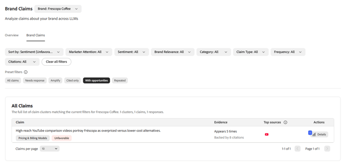Image resolution: width=347 pixels, height=168 pixels.
Task: Click the Unfavorable sentiment tag
Action: coord(62,138)
